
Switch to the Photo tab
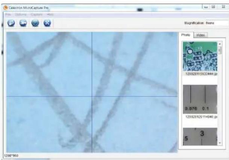point(186,35)
